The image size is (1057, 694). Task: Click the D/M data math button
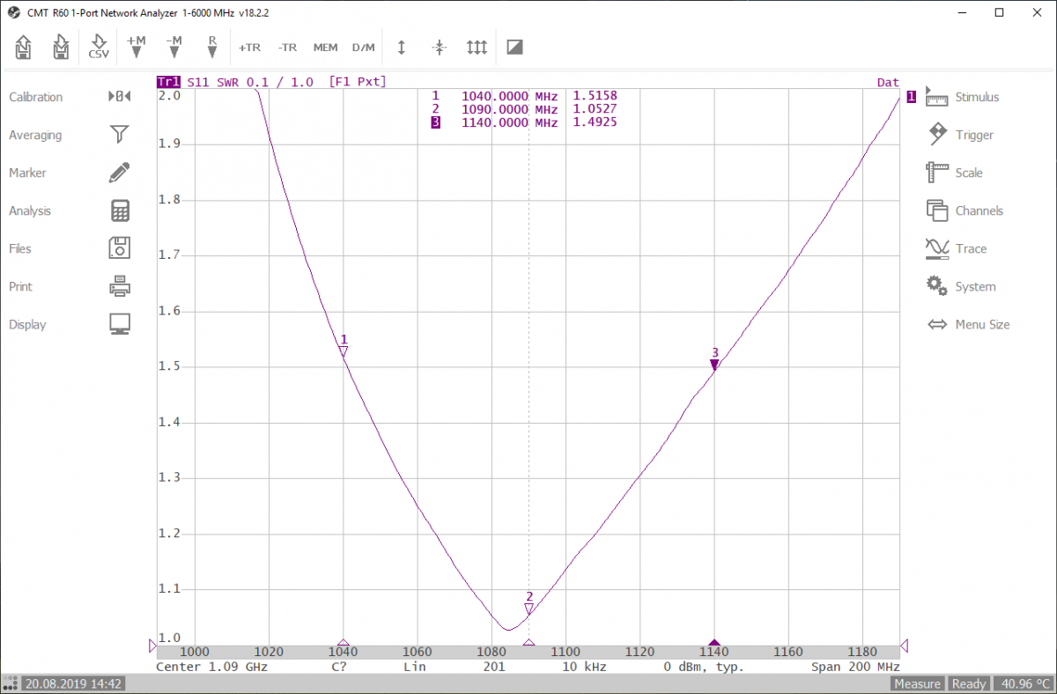click(363, 48)
